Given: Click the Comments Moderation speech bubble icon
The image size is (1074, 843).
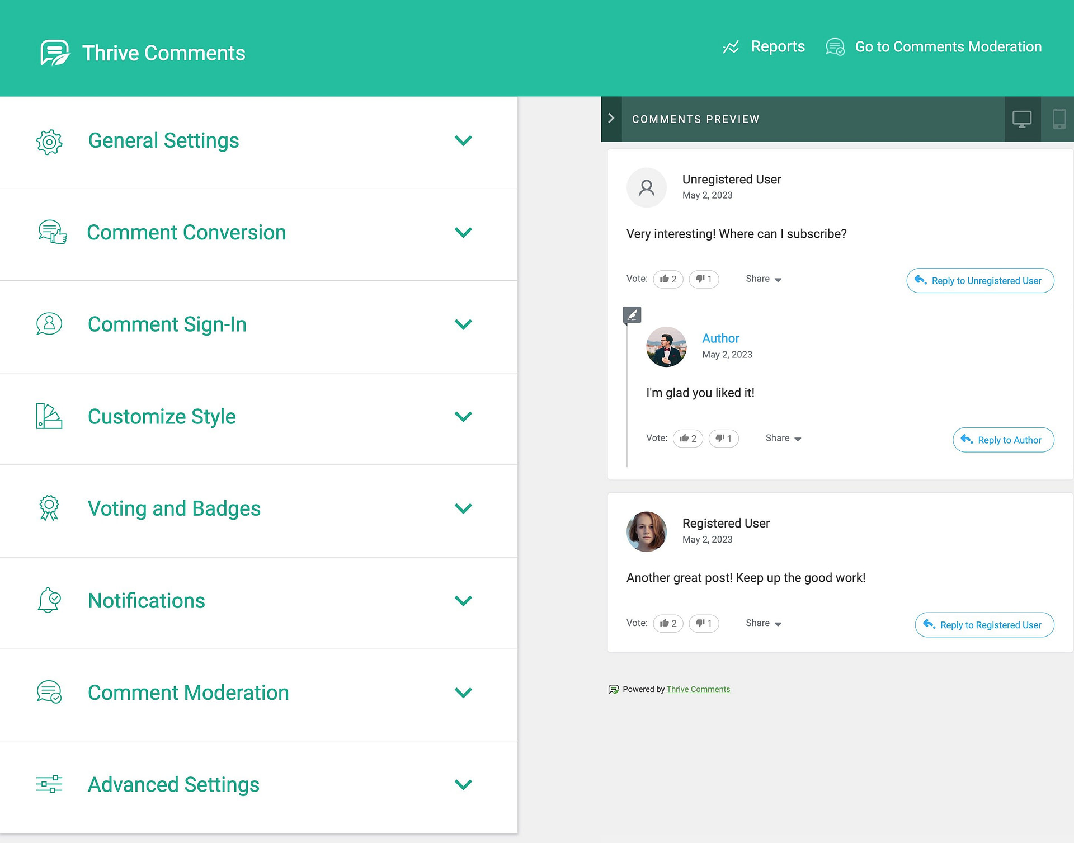Looking at the screenshot, I should point(834,47).
